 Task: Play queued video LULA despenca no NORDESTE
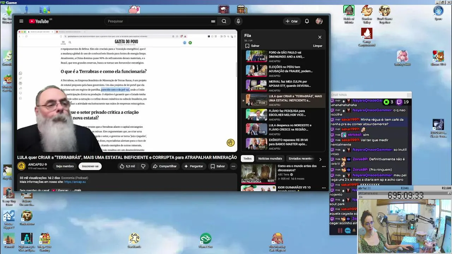284,129
